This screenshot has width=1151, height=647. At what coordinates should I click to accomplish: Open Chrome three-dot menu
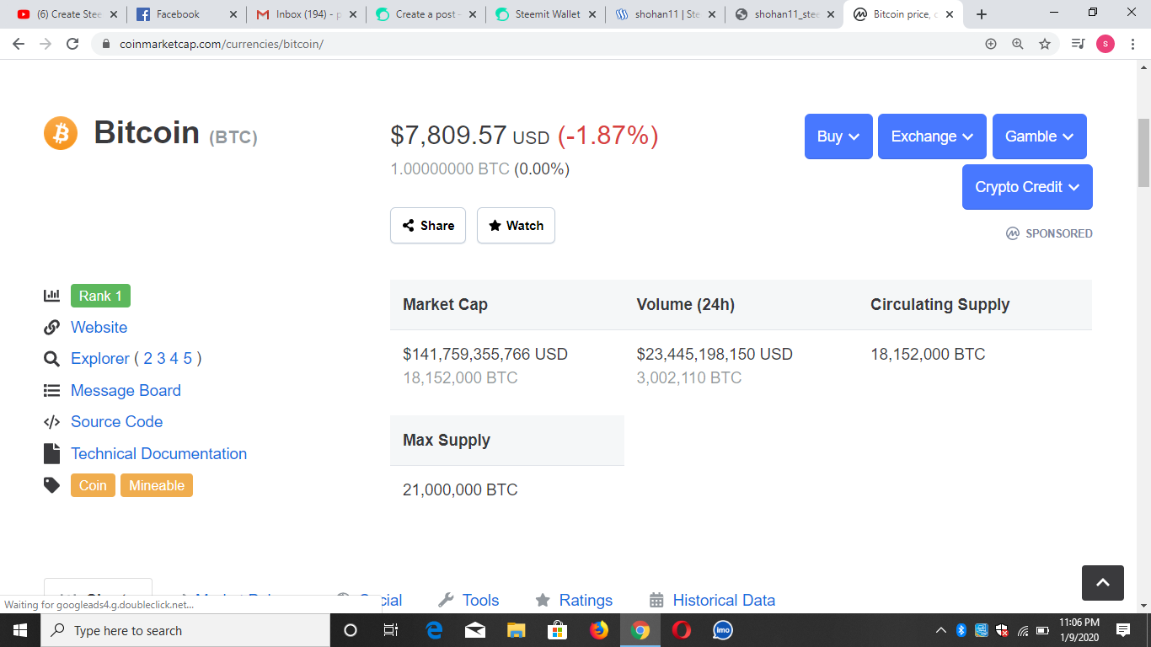tap(1133, 44)
